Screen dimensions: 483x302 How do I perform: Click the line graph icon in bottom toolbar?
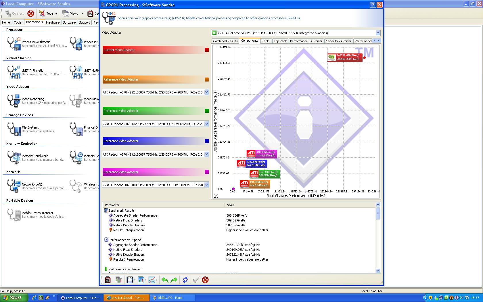[x=152, y=280]
